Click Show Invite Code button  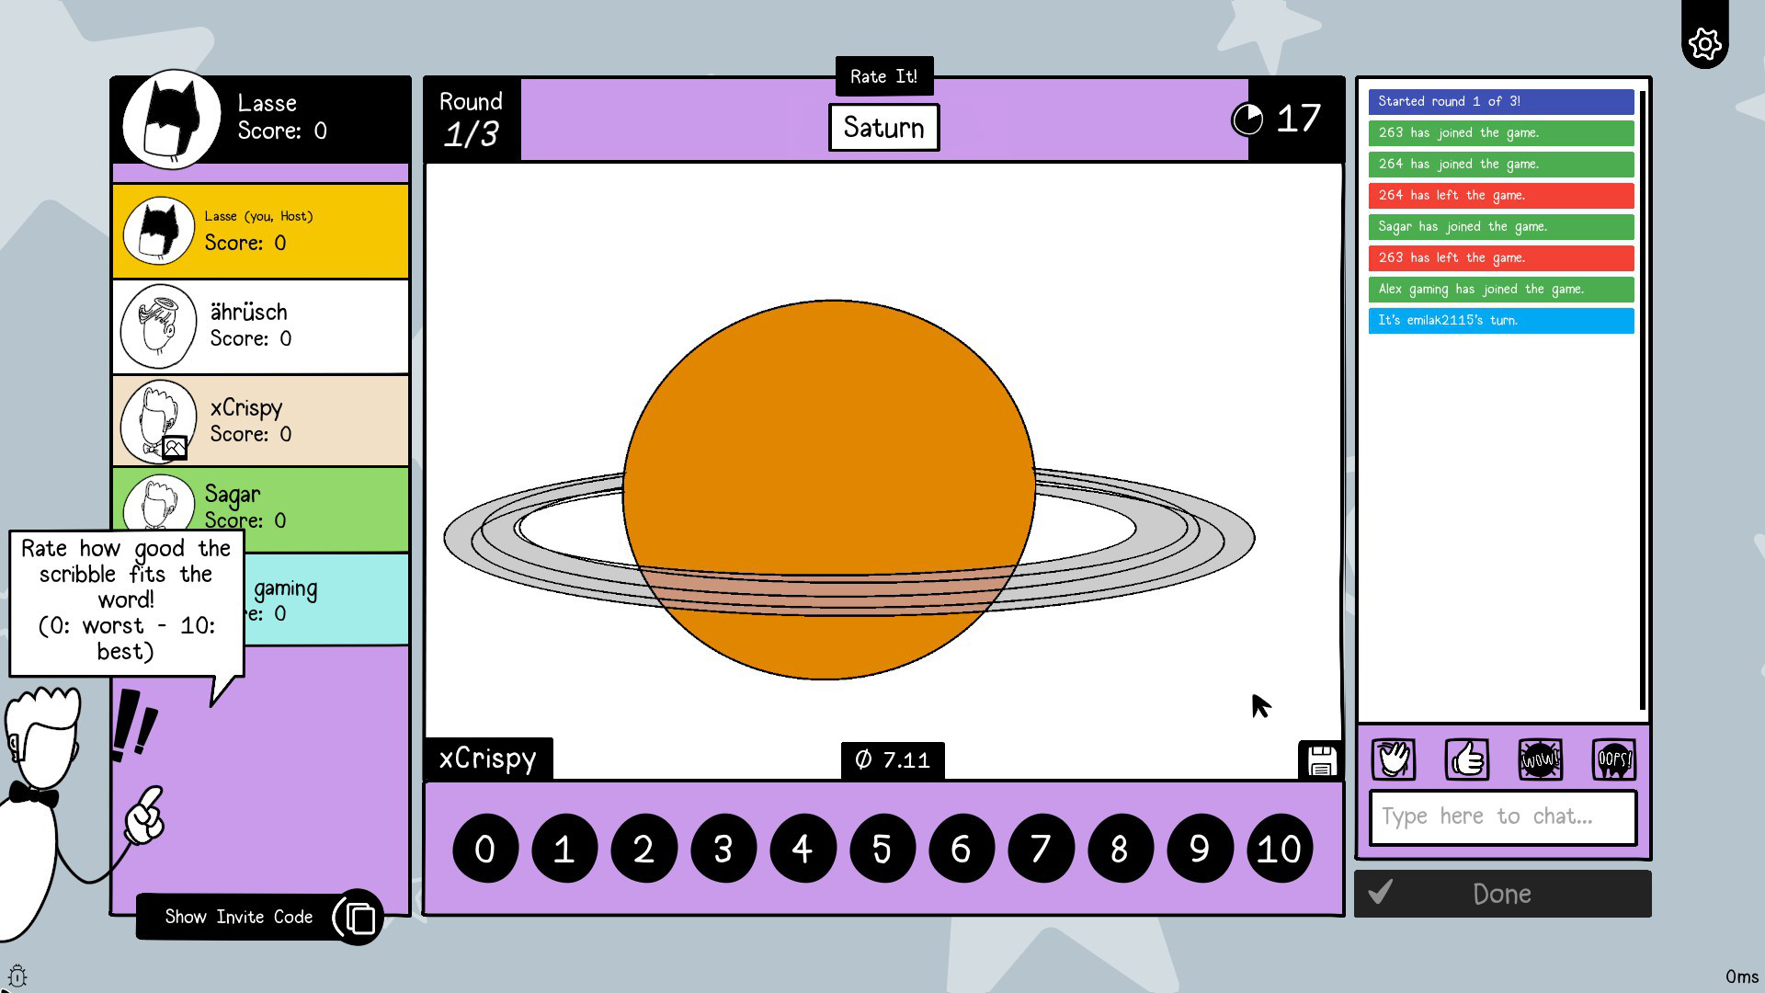(x=238, y=917)
